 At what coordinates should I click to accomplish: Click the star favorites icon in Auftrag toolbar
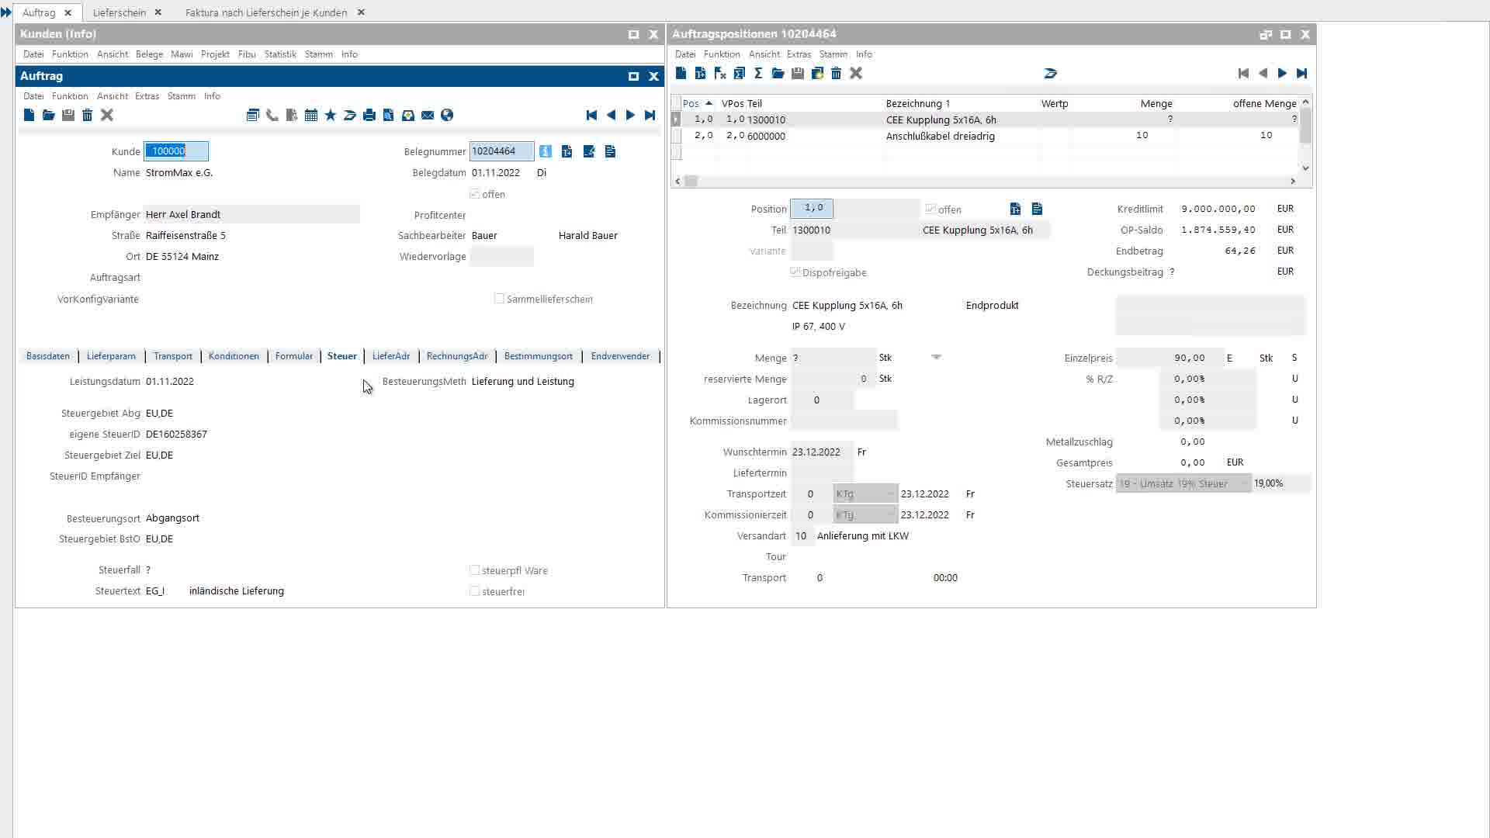pos(330,115)
